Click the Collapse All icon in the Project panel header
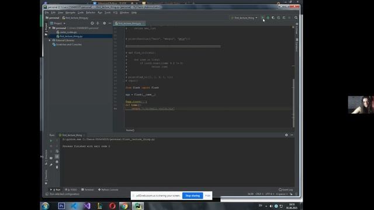The width and height of the screenshot is (374, 210). click(x=98, y=23)
